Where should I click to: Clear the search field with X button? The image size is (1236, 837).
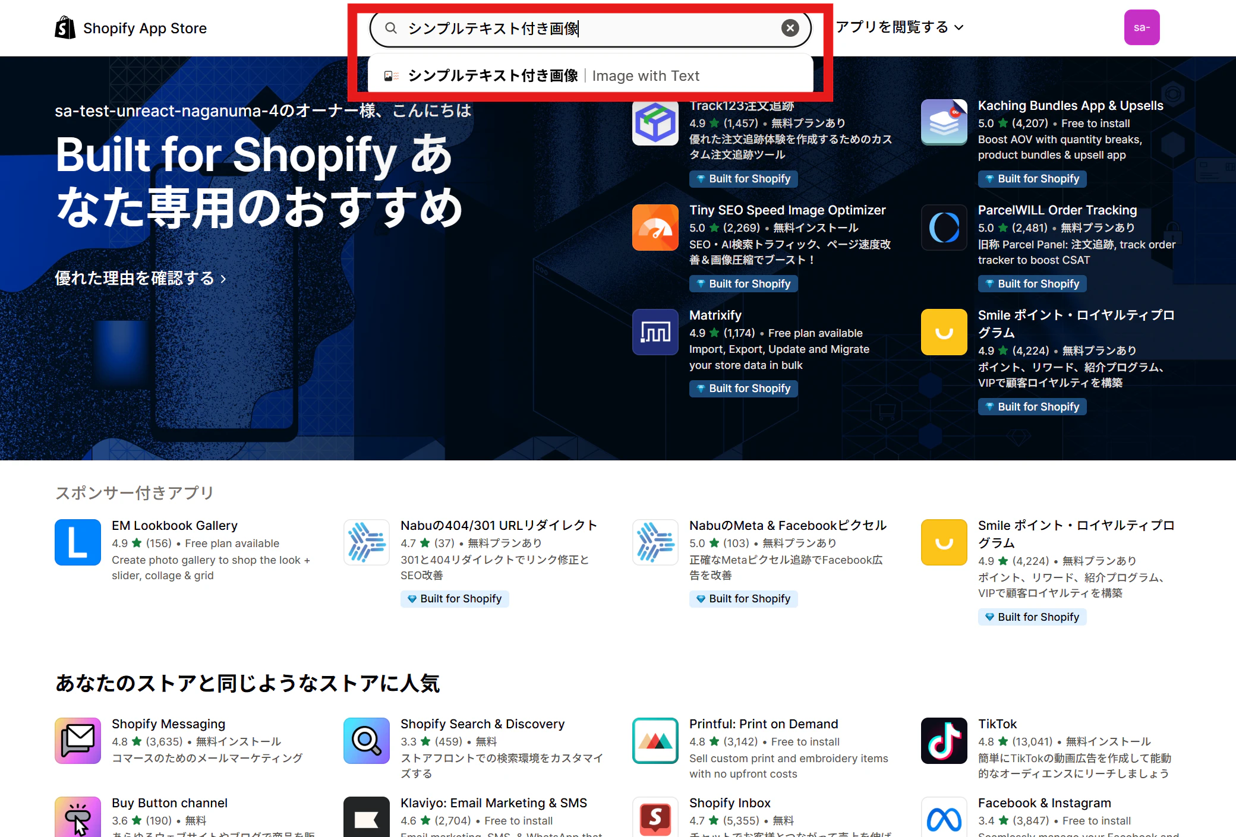pos(790,28)
